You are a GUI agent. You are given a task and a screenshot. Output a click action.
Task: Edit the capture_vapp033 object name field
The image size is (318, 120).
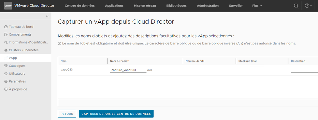pos(128,70)
